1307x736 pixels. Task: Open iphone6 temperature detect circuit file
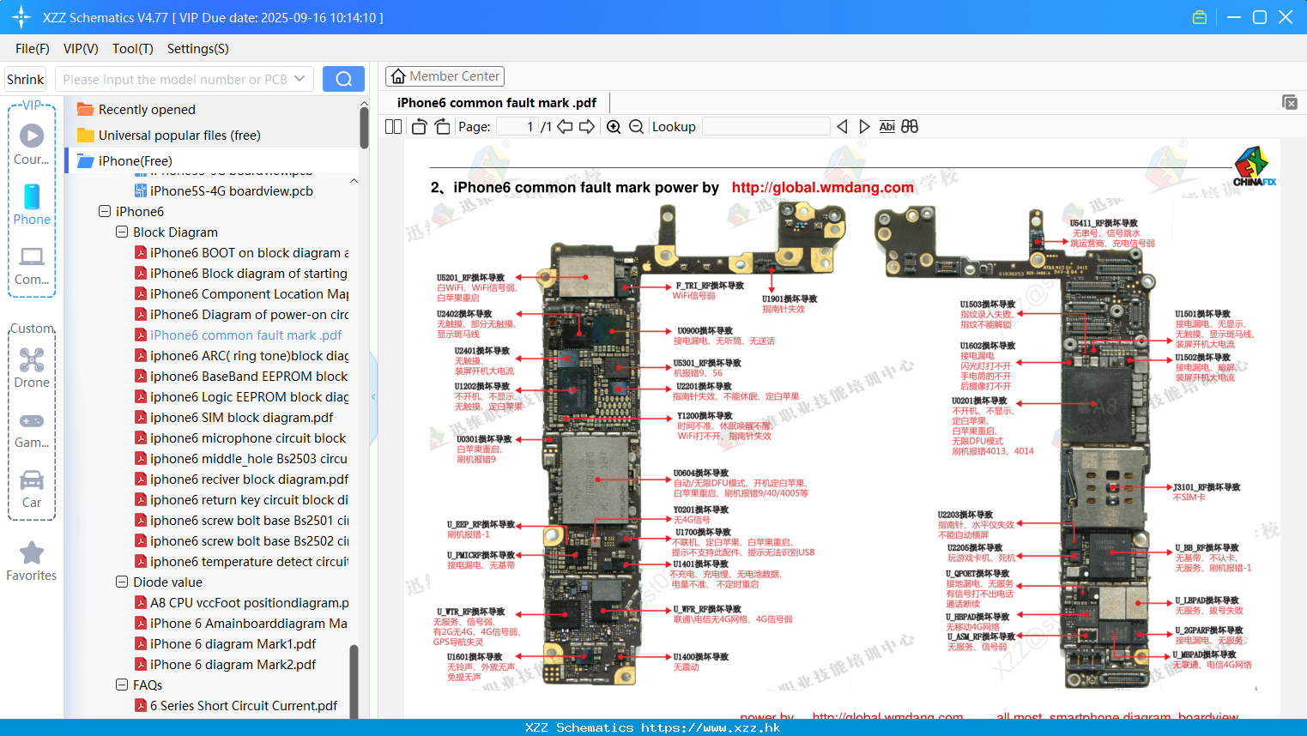click(x=241, y=562)
